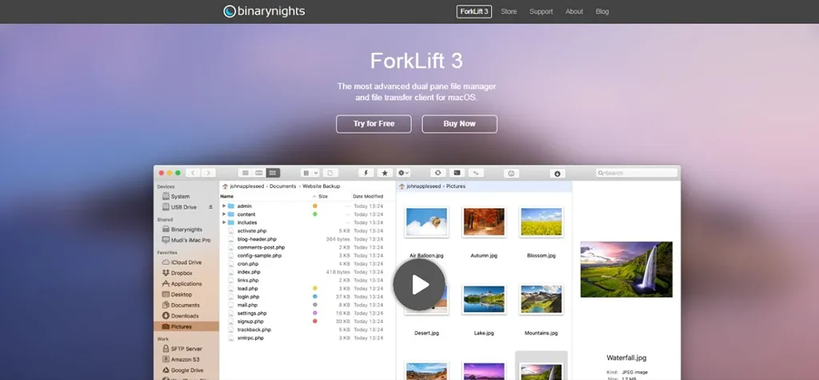Click Website Backup in the breadcrumb

(321, 186)
